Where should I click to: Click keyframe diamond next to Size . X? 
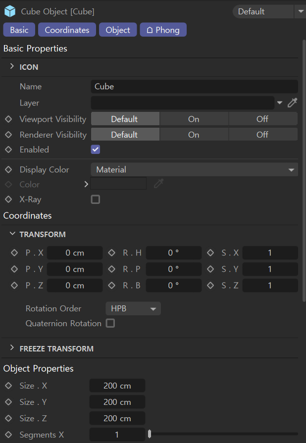click(8, 386)
